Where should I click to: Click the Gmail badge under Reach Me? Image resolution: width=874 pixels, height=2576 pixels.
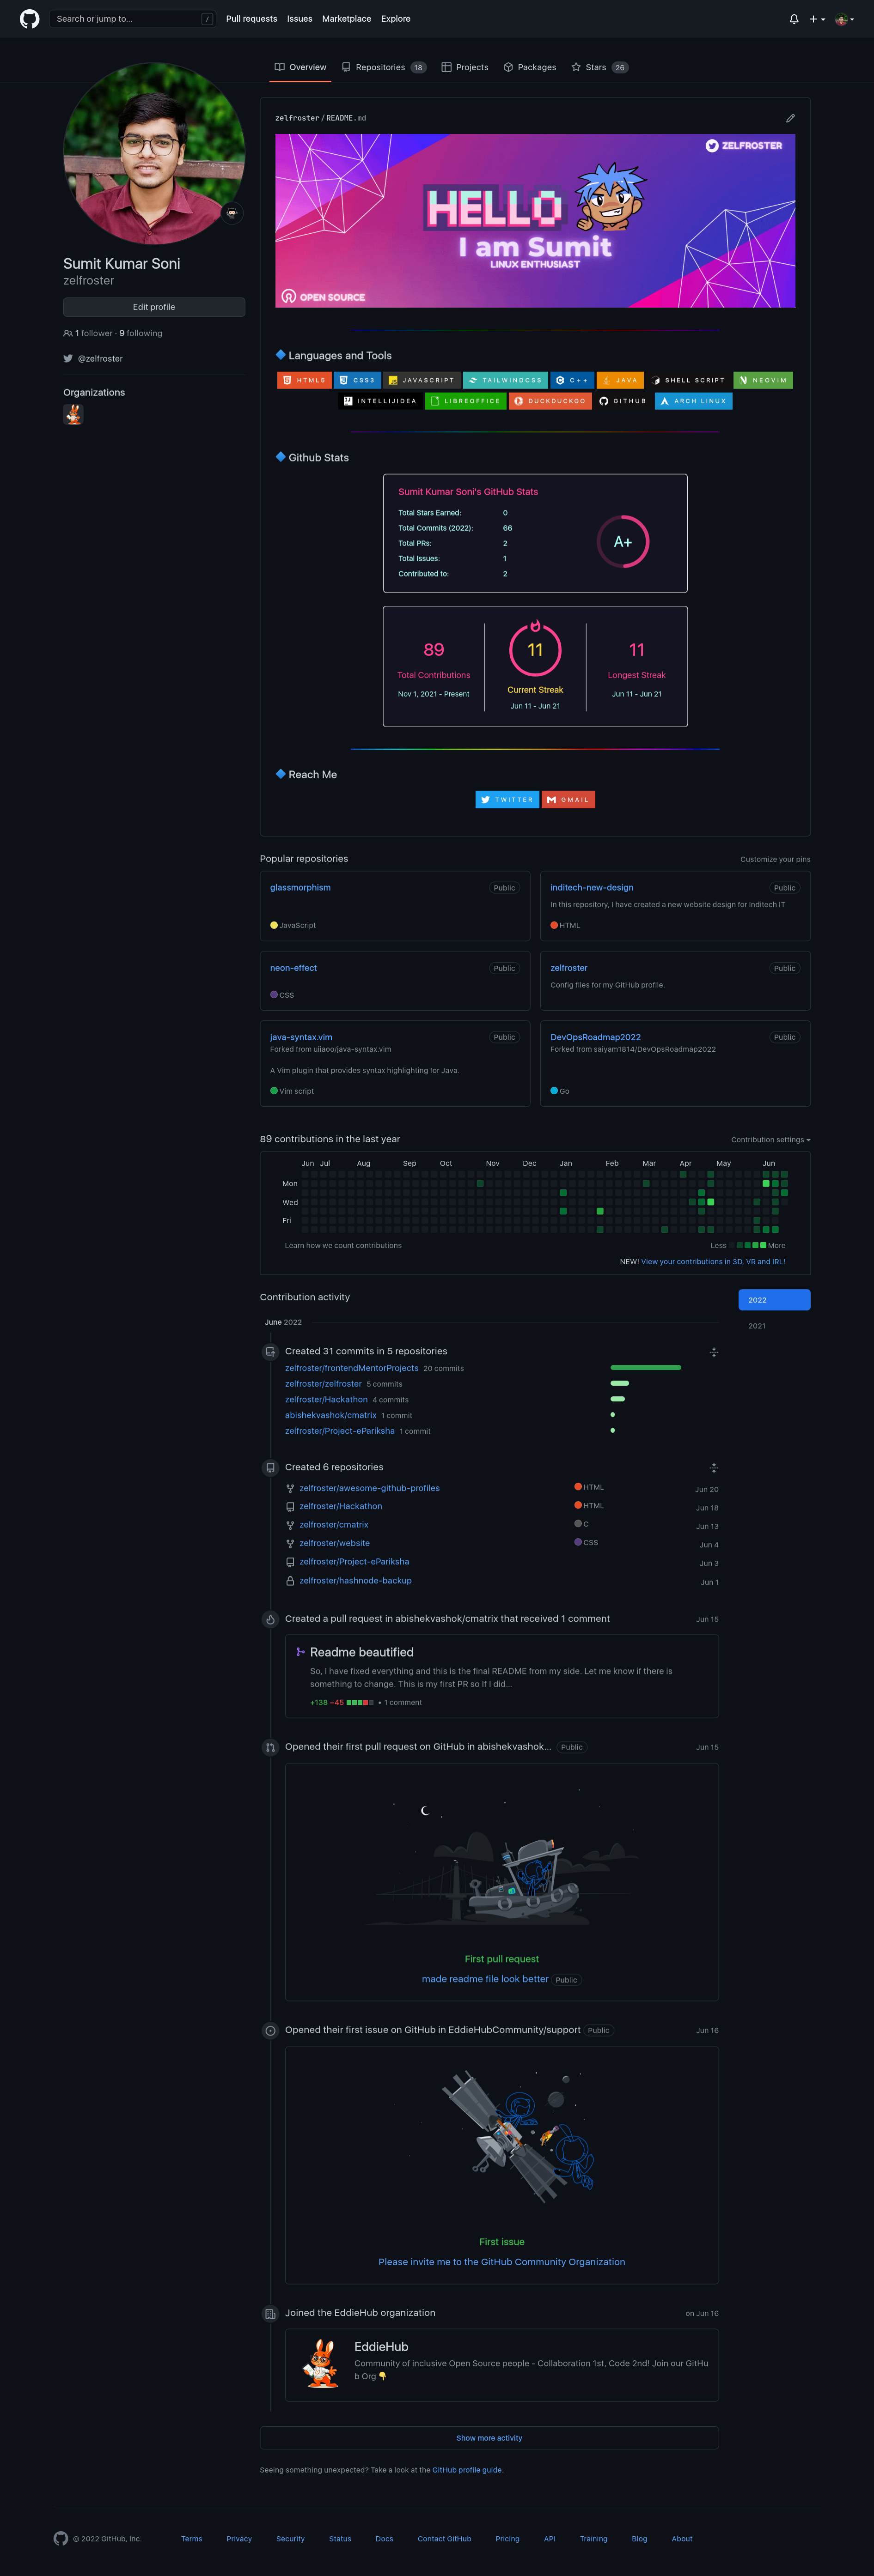click(568, 799)
